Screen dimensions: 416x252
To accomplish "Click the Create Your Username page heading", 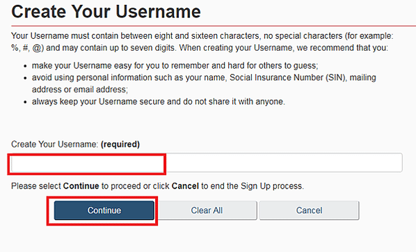I will pyautogui.click(x=106, y=12).
